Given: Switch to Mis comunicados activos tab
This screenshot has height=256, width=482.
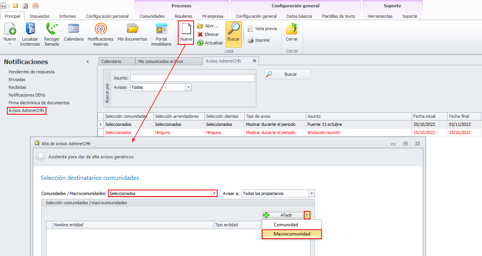Looking at the screenshot, I should 169,61.
